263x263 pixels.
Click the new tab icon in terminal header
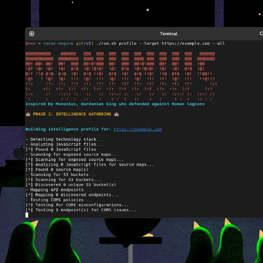[32, 34]
